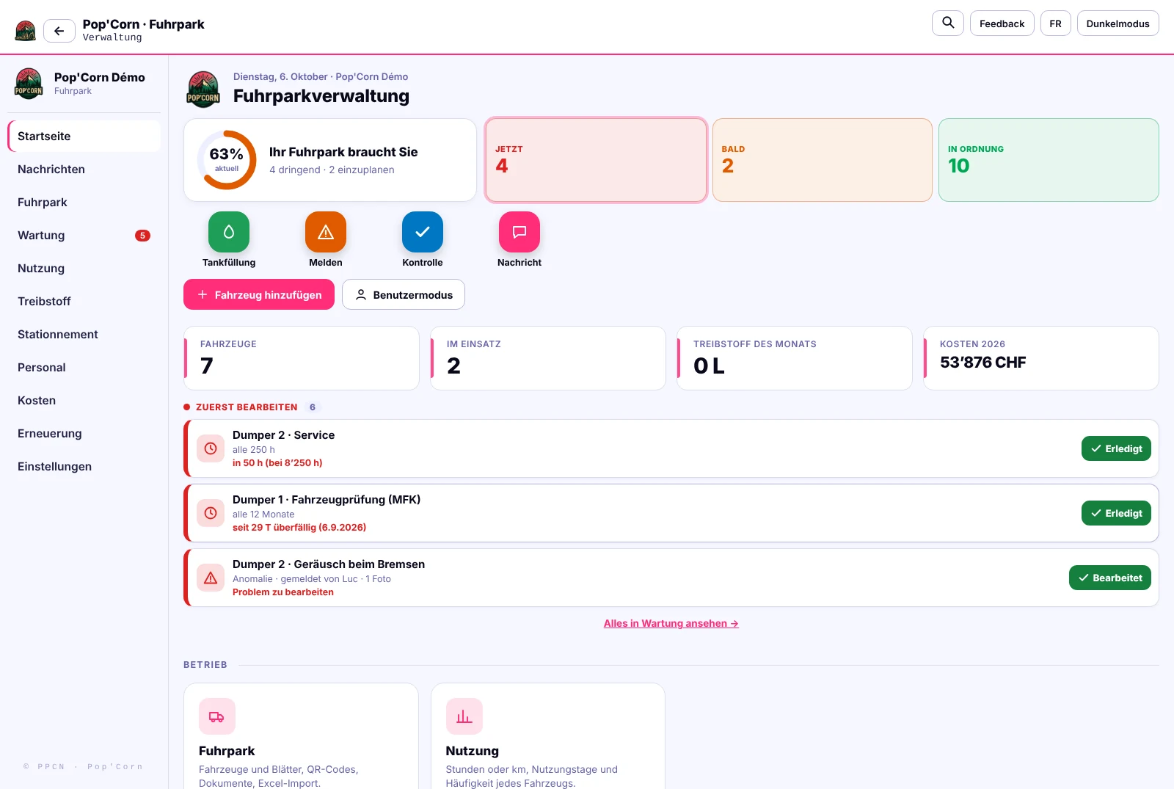
Task: Go to Fuhrpark in the sidebar
Action: (x=84, y=203)
